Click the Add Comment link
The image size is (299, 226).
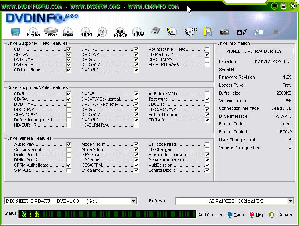point(211,215)
